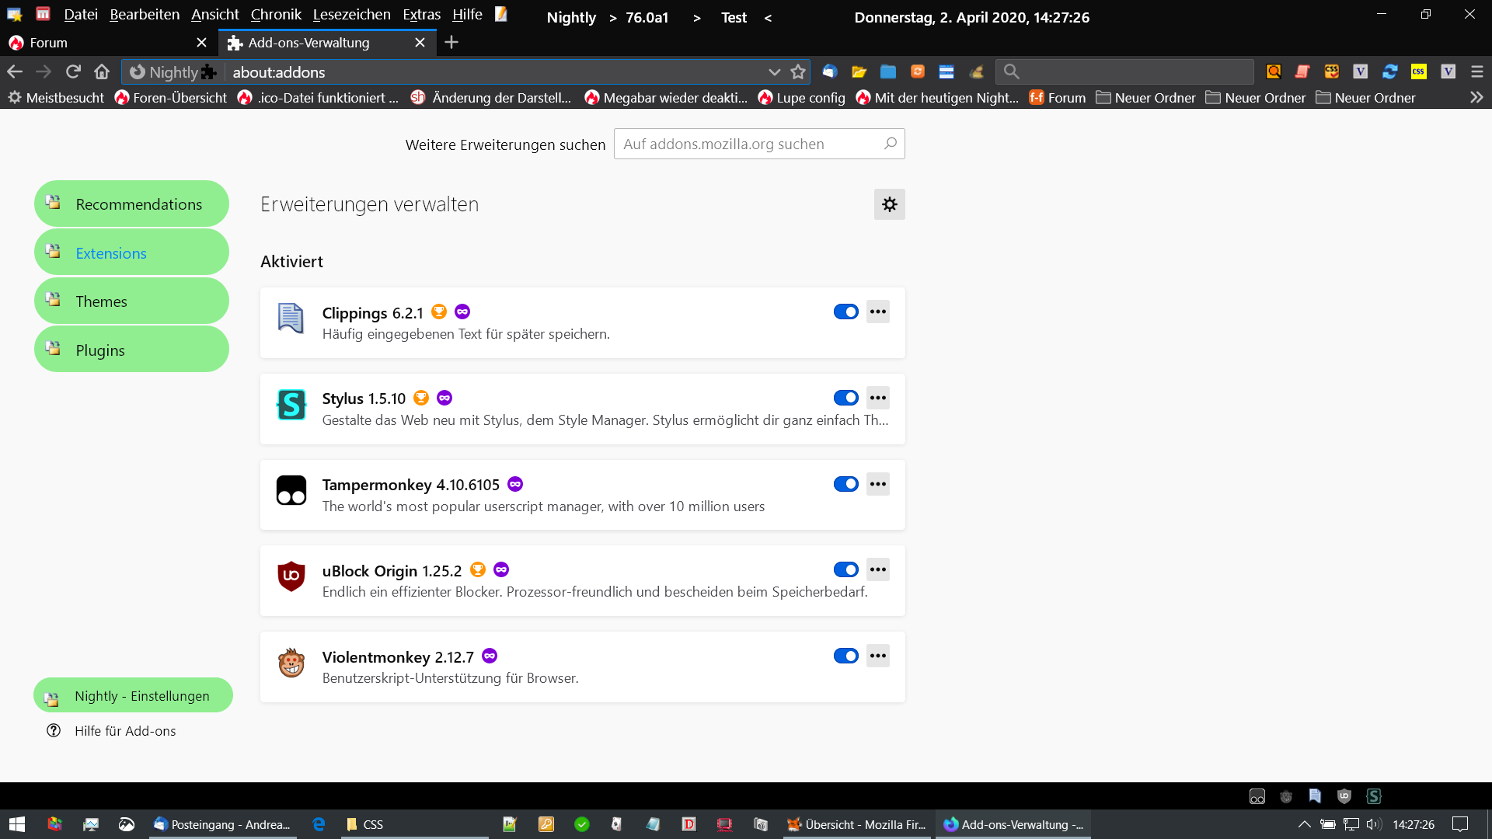Click the uBlock Origin shield icon
This screenshot has height=839, width=1492.
tap(291, 576)
